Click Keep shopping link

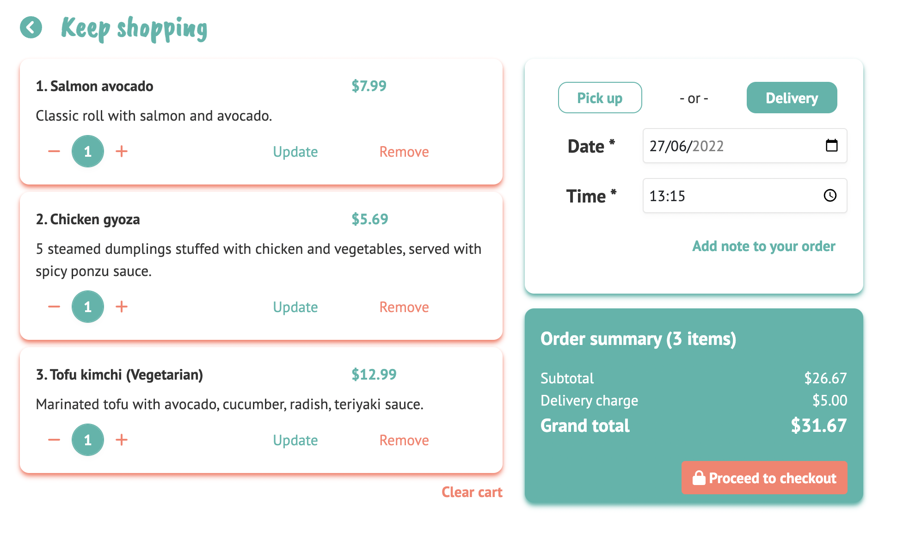click(134, 29)
